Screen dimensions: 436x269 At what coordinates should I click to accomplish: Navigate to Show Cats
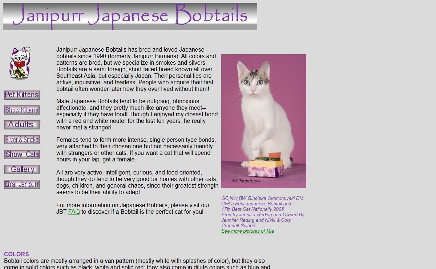(x=22, y=154)
